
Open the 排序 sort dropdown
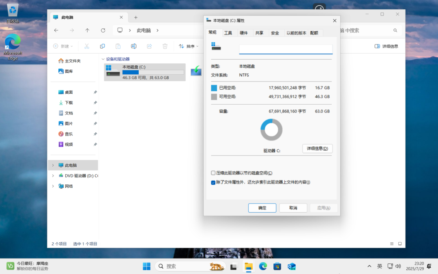coord(189,46)
